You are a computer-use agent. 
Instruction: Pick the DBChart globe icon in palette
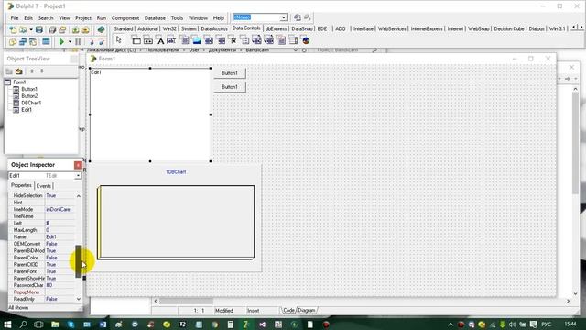(306, 40)
